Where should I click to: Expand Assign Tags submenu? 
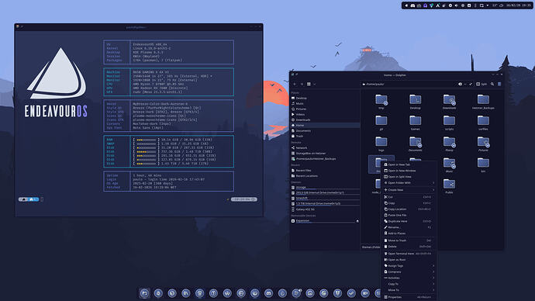[409, 266]
